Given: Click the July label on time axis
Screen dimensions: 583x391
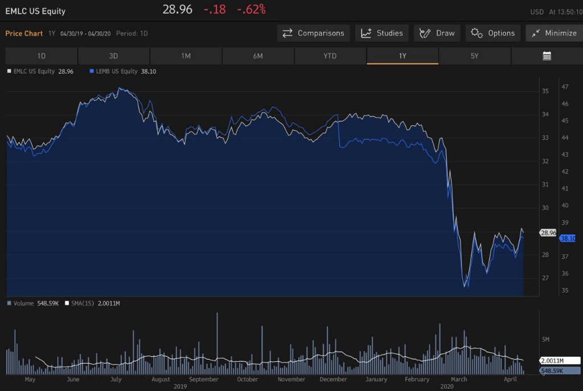Looking at the screenshot, I should tap(116, 379).
